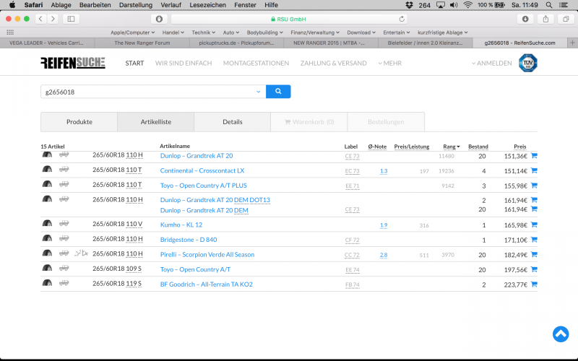Click the tire icon on Kumho row
The height and width of the screenshot is (361, 578).
click(47, 223)
